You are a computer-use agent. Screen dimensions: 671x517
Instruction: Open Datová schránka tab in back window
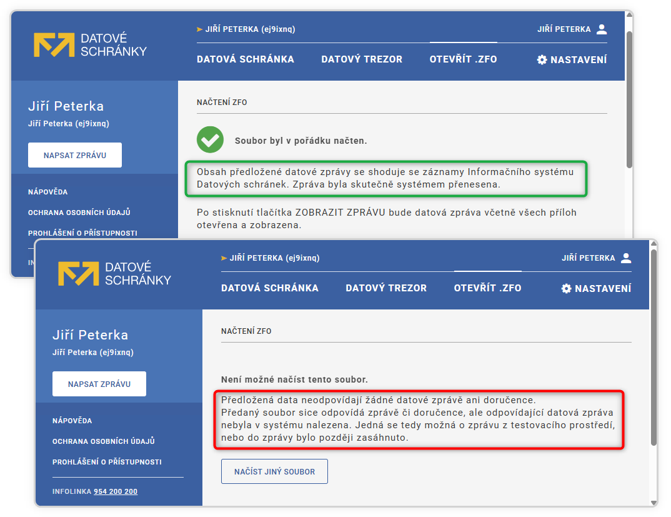tap(245, 59)
